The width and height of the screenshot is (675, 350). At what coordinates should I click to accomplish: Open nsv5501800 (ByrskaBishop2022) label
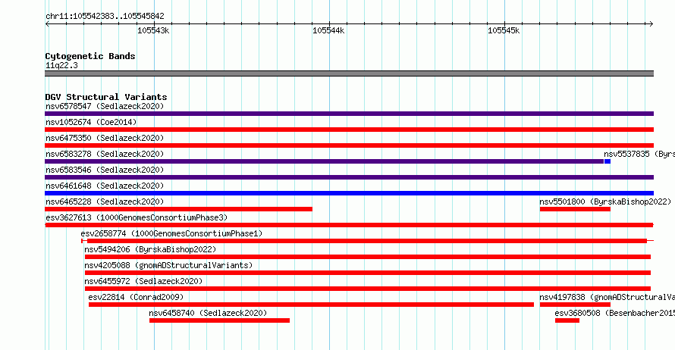pos(605,202)
